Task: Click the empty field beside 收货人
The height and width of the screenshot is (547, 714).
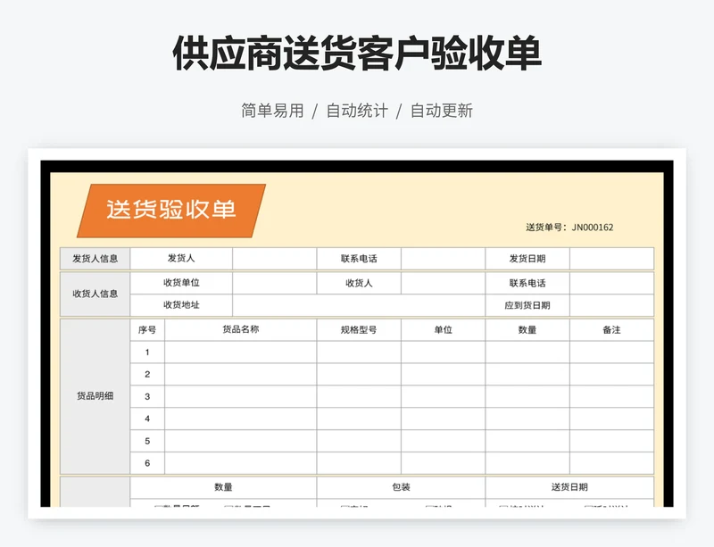Action: 443,283
